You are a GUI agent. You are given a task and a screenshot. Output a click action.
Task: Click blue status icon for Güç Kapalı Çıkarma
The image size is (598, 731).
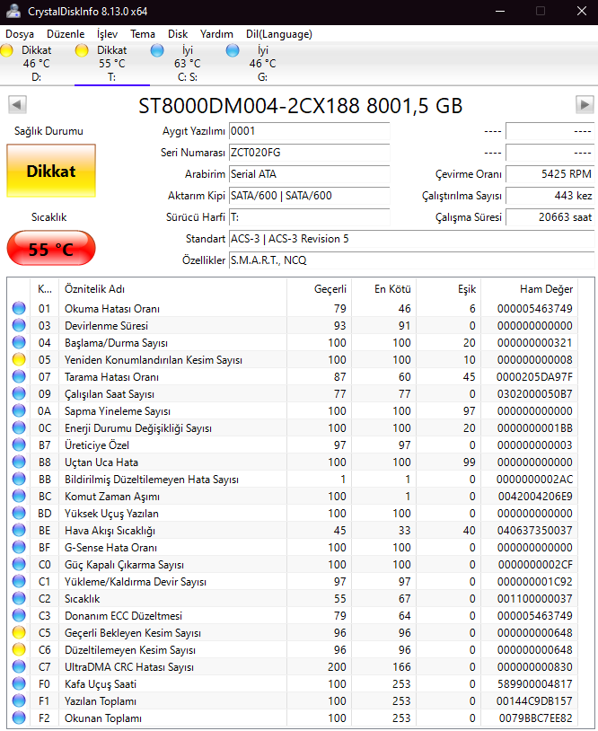[19, 565]
